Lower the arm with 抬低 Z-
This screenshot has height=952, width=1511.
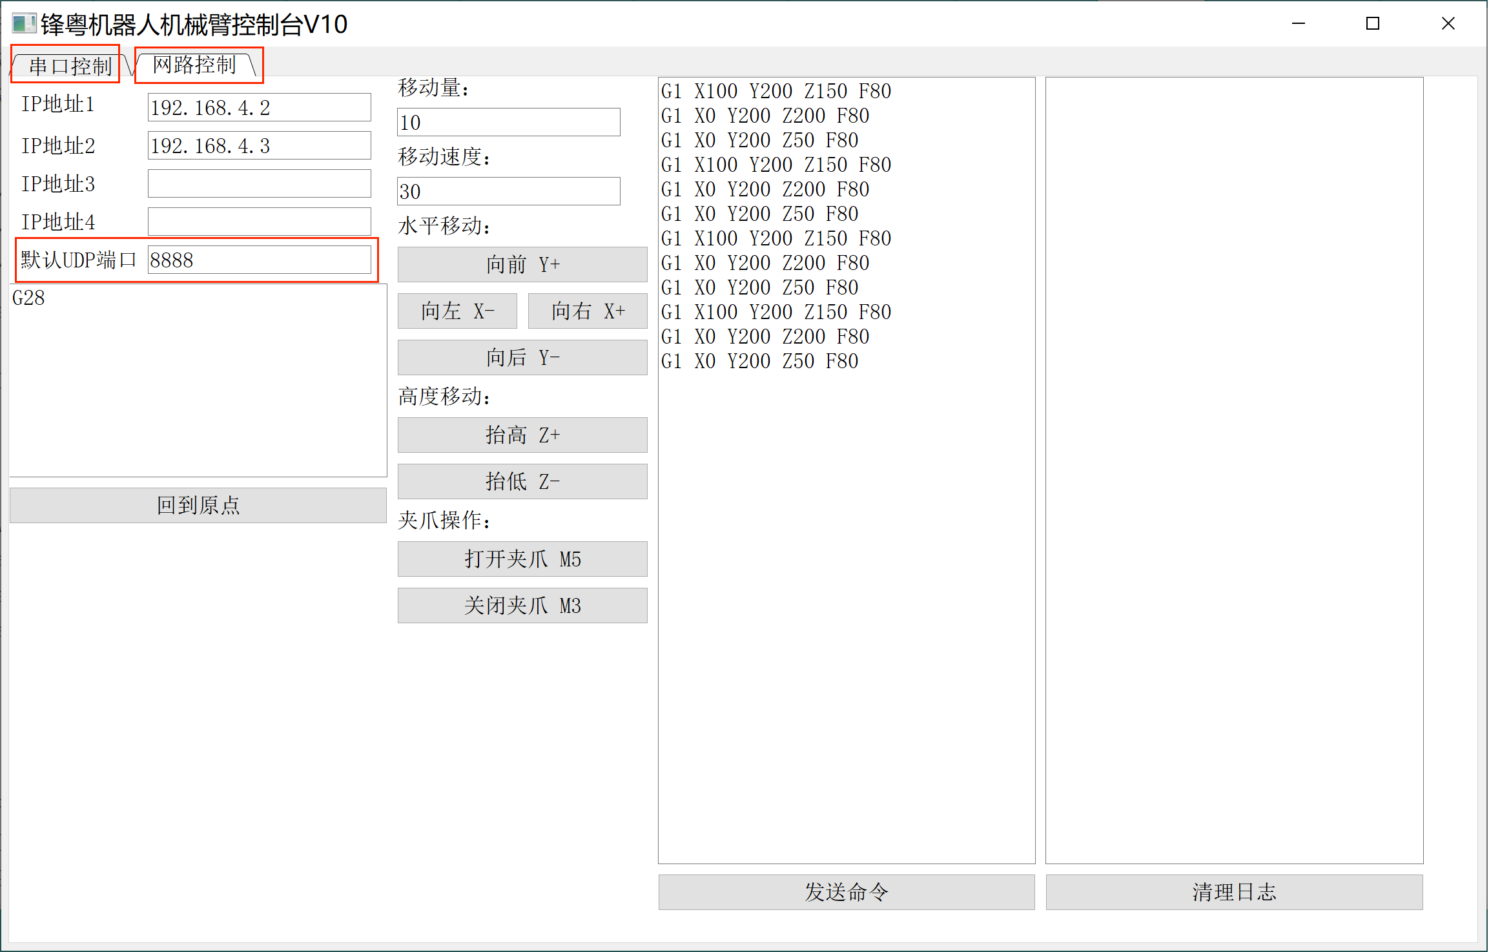pyautogui.click(x=522, y=481)
